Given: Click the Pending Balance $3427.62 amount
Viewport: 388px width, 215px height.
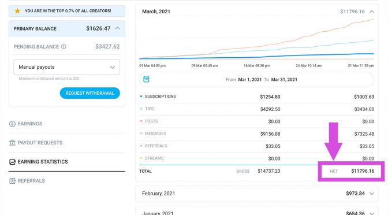Looking at the screenshot, I should [107, 47].
